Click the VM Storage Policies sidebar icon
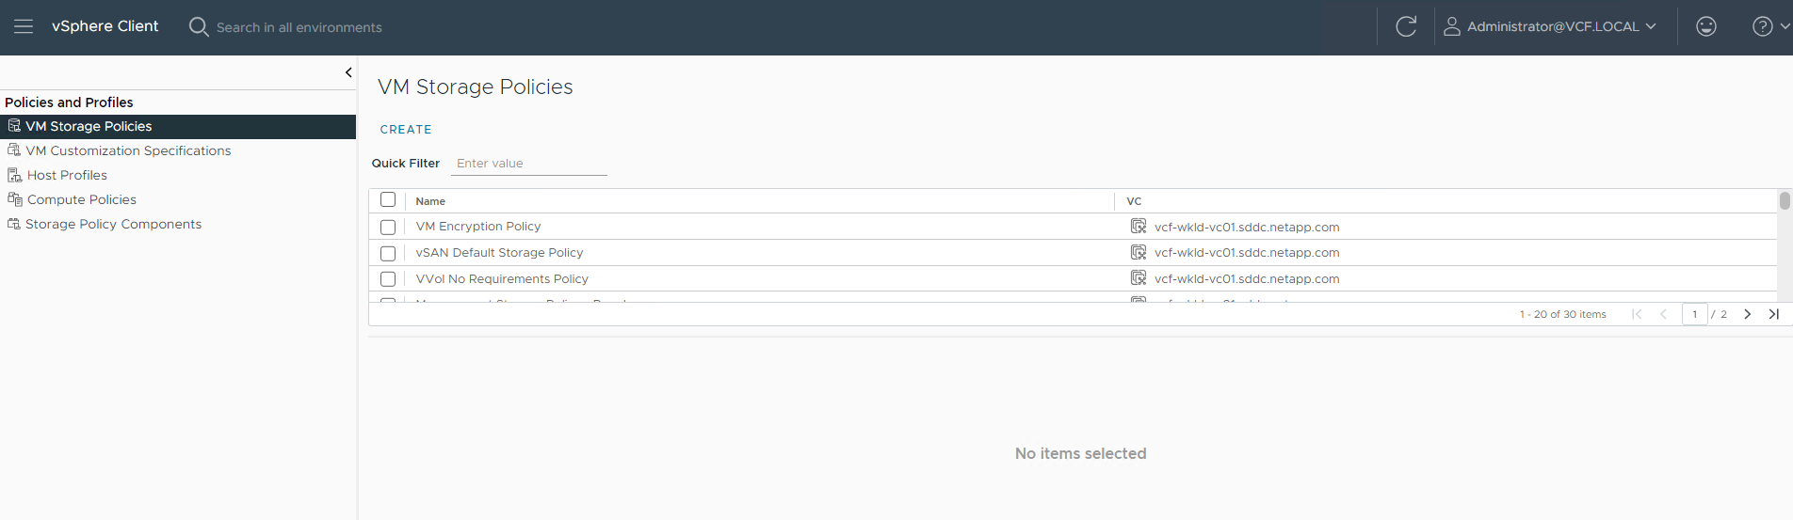 point(14,126)
